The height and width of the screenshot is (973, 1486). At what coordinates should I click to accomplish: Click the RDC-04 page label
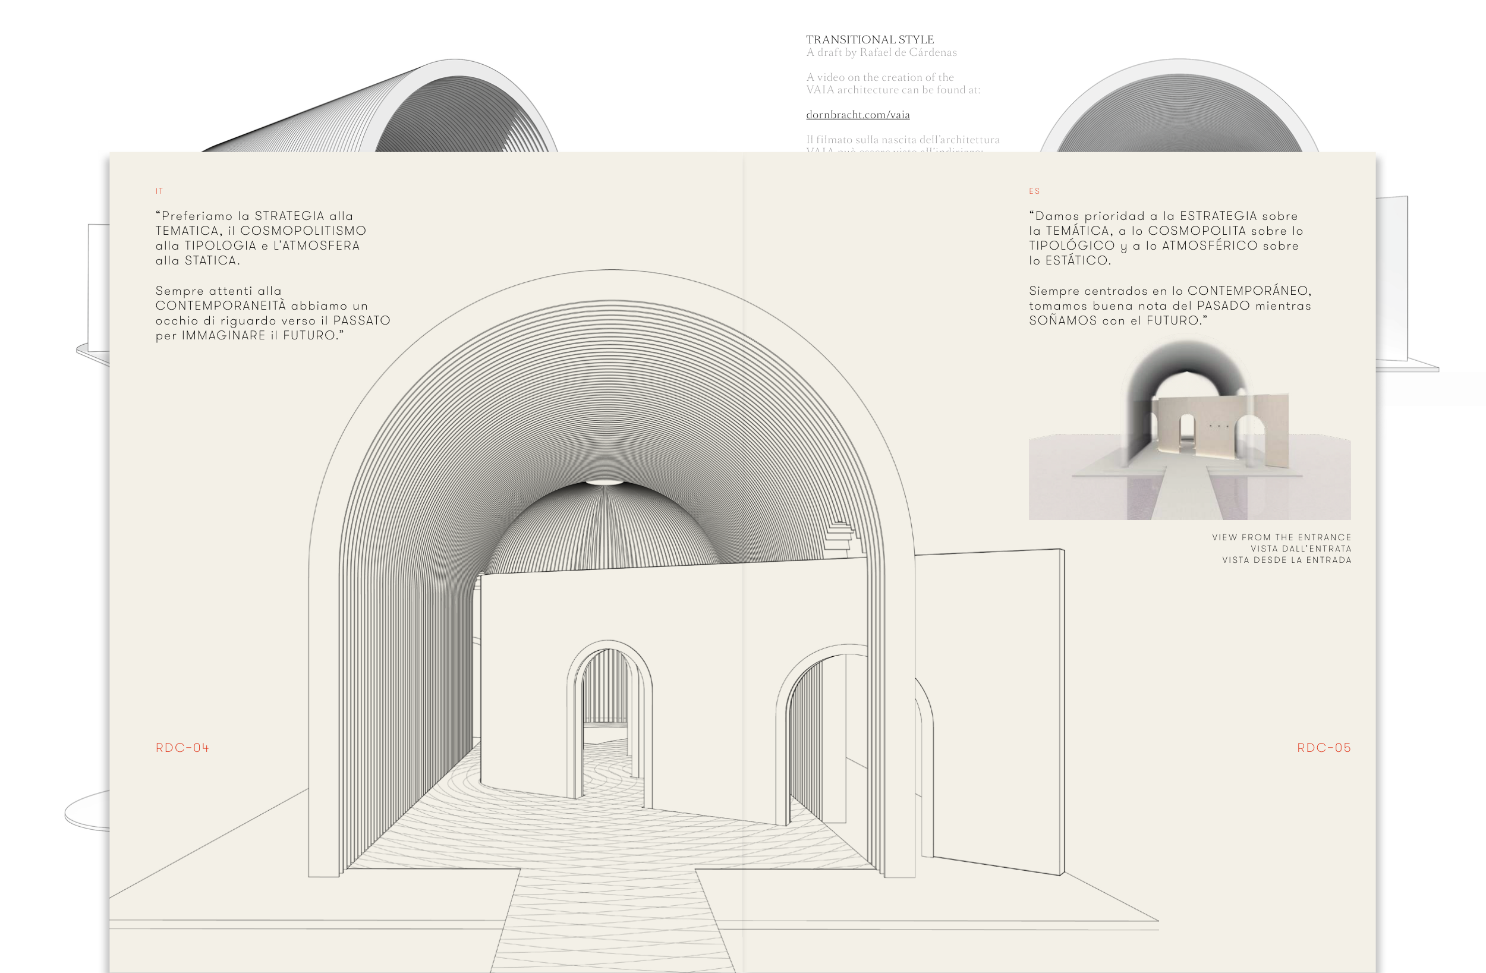[x=182, y=748]
